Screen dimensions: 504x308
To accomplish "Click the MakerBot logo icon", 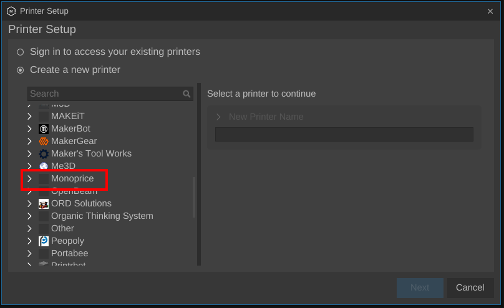I will point(44,129).
